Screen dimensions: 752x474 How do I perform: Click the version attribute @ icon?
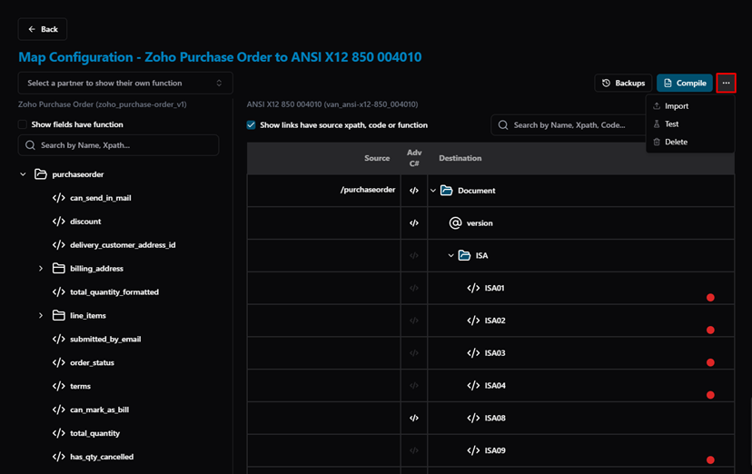[x=455, y=222]
